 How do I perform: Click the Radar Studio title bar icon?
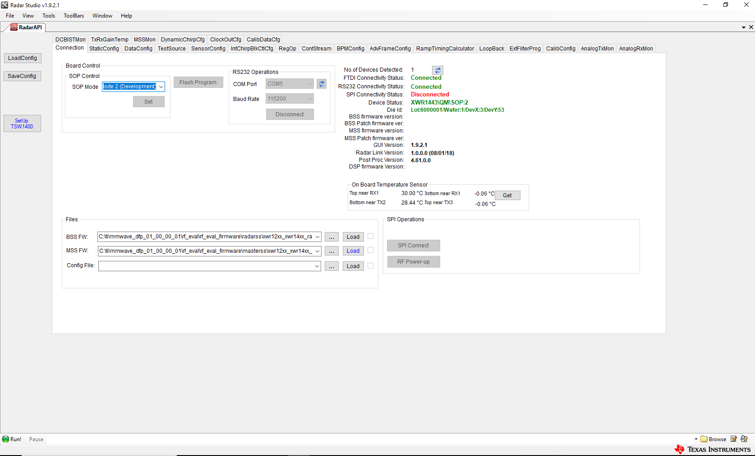point(5,5)
